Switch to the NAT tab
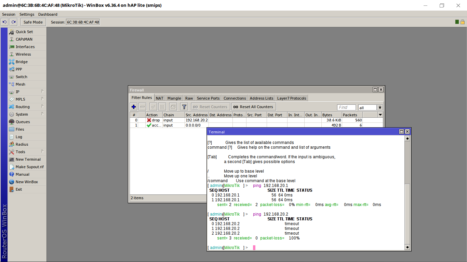 [160, 98]
